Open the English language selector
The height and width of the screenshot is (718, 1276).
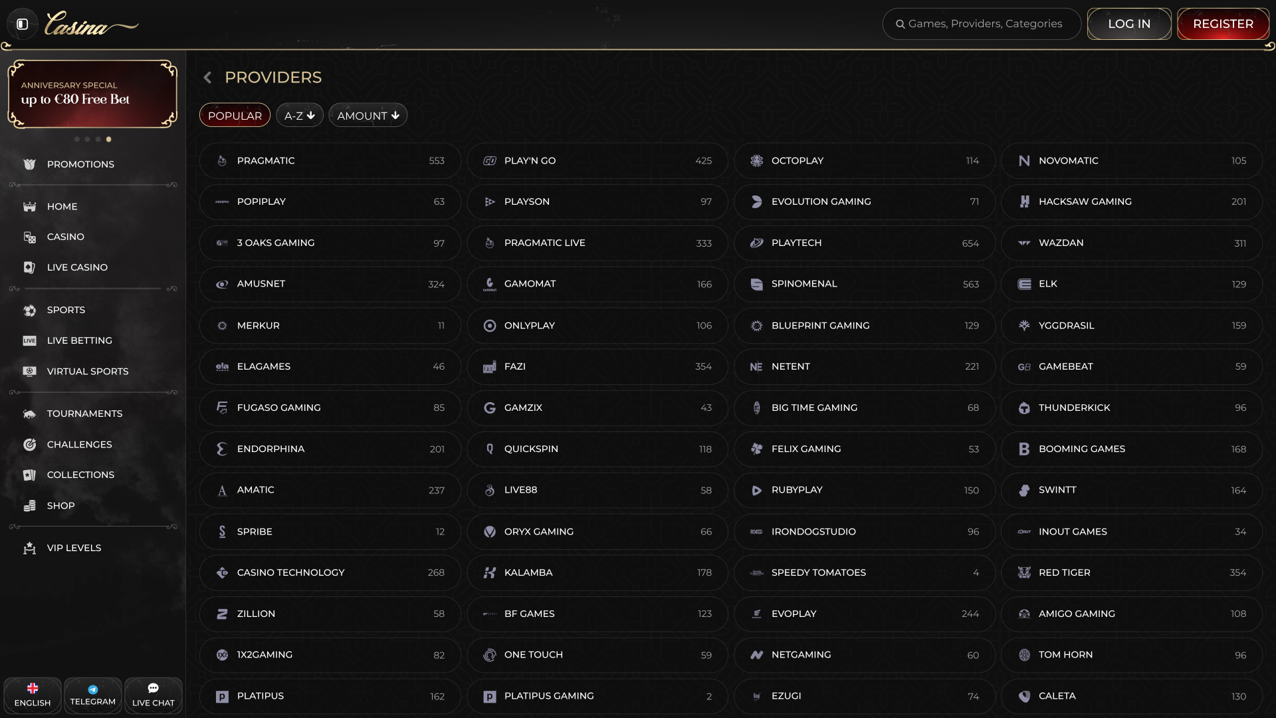click(x=33, y=695)
